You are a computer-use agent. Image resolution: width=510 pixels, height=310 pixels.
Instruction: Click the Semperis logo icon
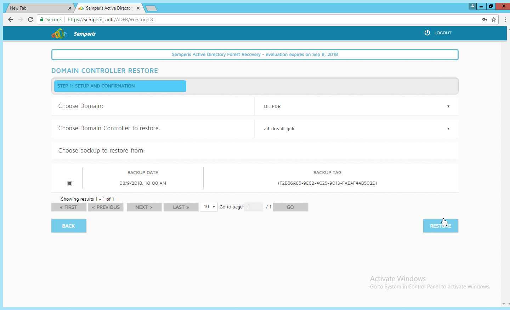[x=59, y=34]
